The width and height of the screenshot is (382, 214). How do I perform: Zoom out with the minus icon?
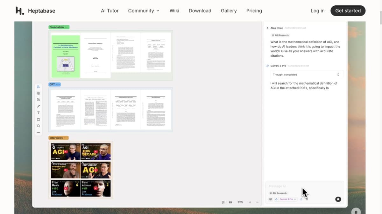point(257,202)
